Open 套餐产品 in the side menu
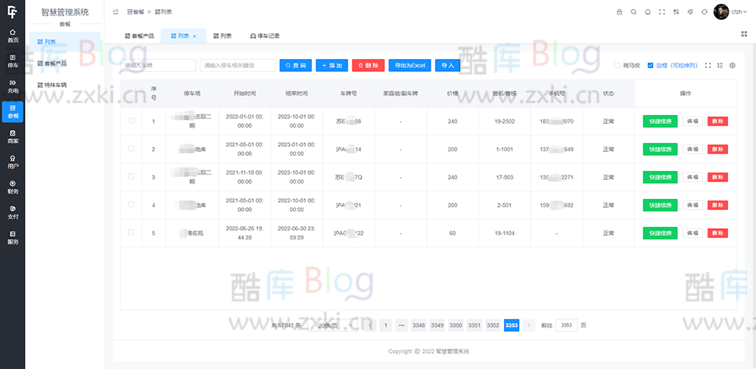Image resolution: width=756 pixels, height=369 pixels. coord(64,63)
